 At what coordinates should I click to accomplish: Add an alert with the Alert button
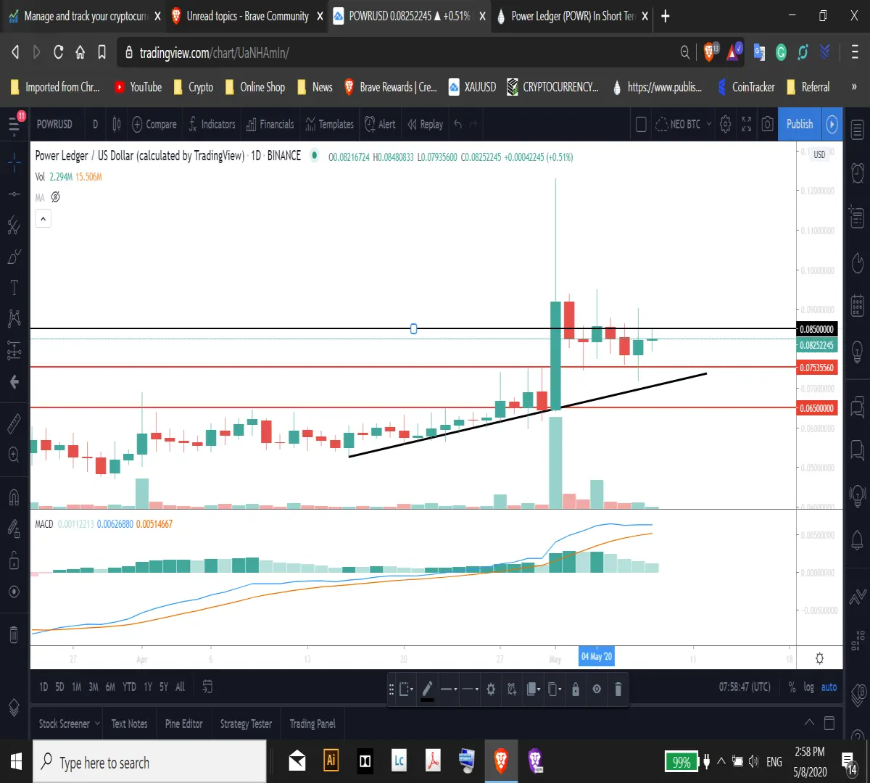380,124
